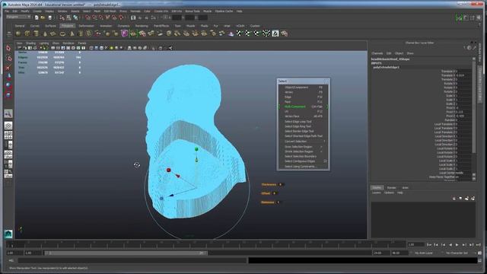Enable snap to curves

coord(94,18)
